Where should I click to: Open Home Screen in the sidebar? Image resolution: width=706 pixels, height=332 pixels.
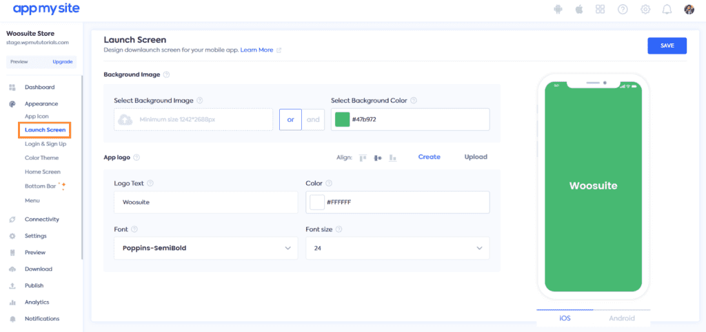tap(42, 172)
